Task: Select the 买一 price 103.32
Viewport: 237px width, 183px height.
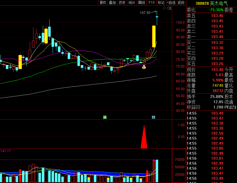Action: coord(217,43)
